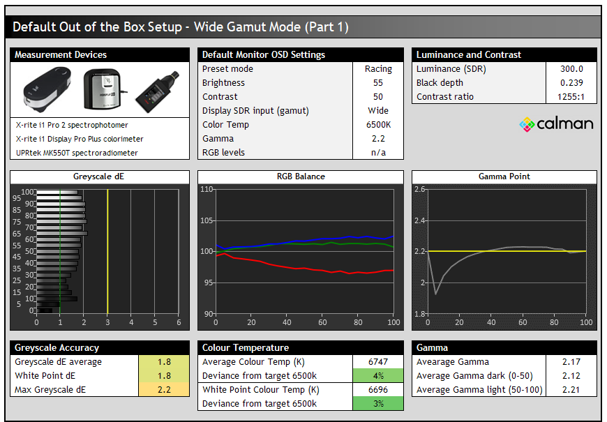Select the Average Colour Temp 6747 value

coord(378,362)
